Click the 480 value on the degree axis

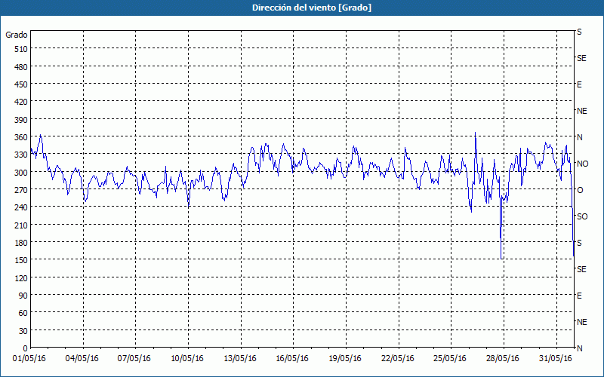pos(21,67)
